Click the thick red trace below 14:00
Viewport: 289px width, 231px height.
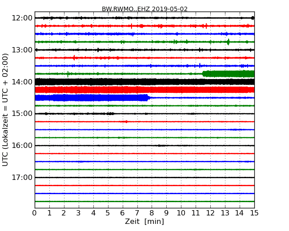click(144, 90)
